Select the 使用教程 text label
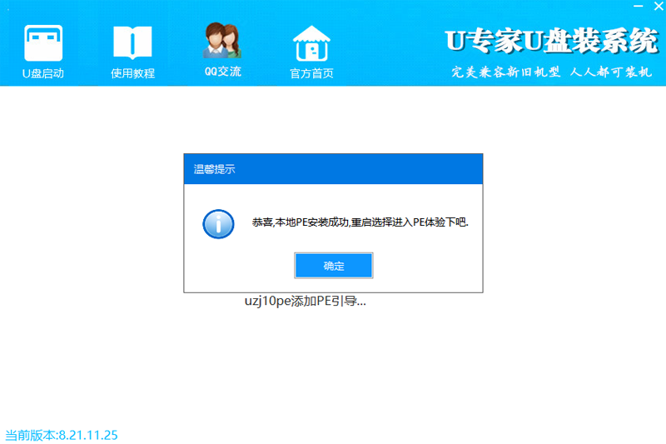666x444 pixels. click(132, 73)
